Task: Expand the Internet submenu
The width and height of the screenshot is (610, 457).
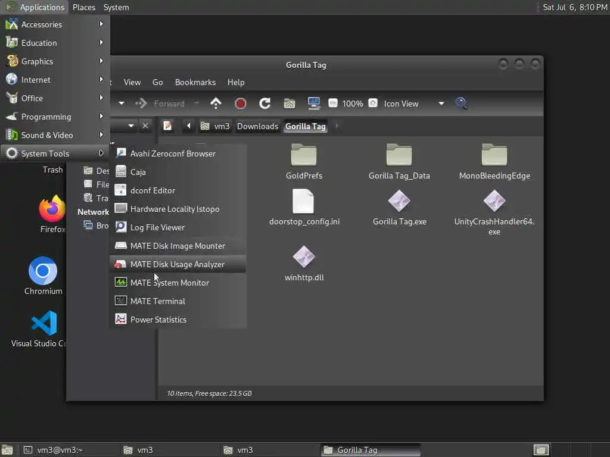Action: (x=55, y=80)
